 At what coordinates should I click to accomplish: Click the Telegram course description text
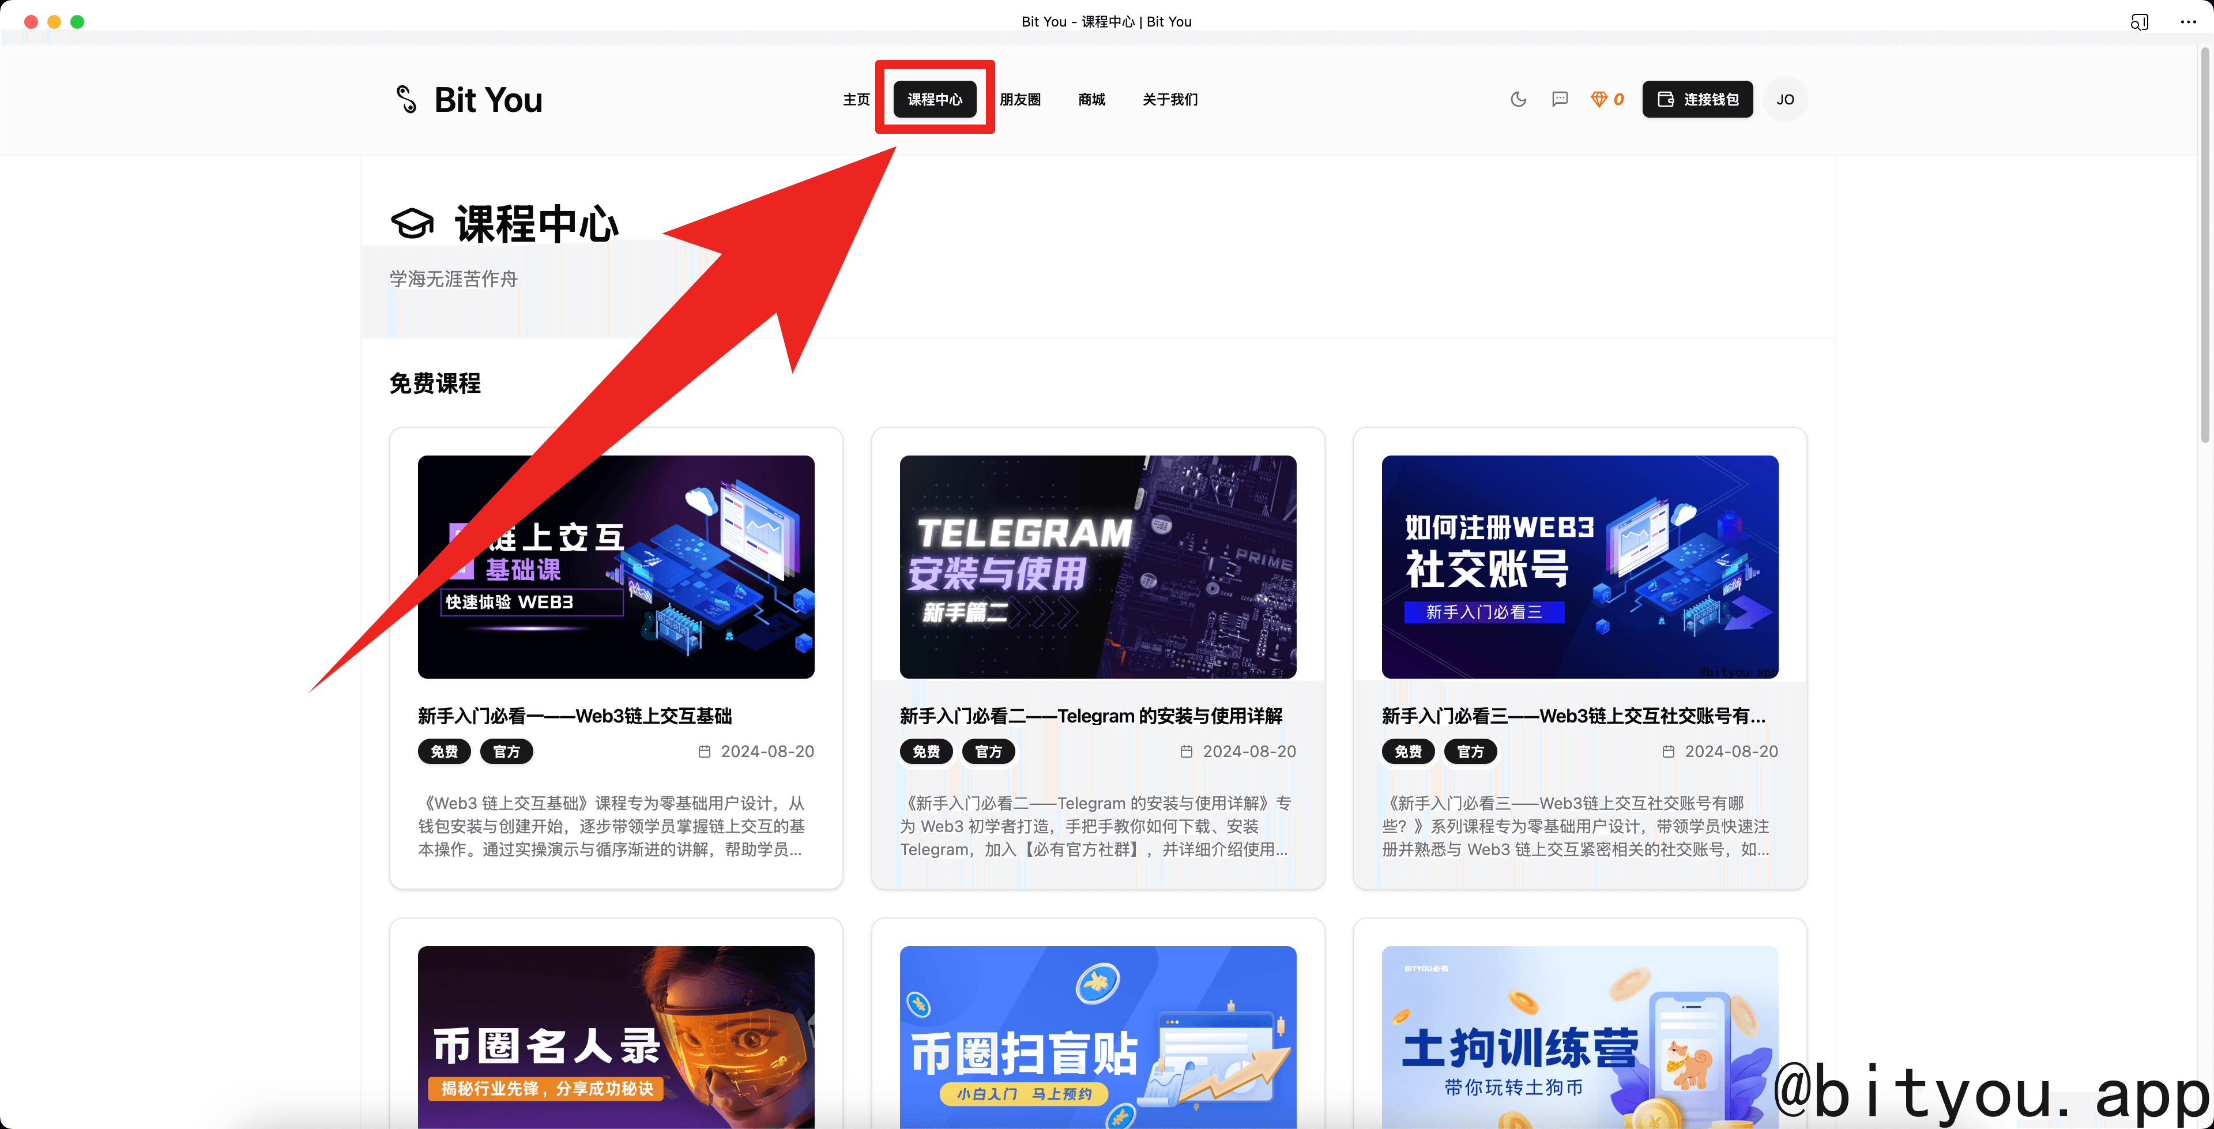[x=1095, y=826]
